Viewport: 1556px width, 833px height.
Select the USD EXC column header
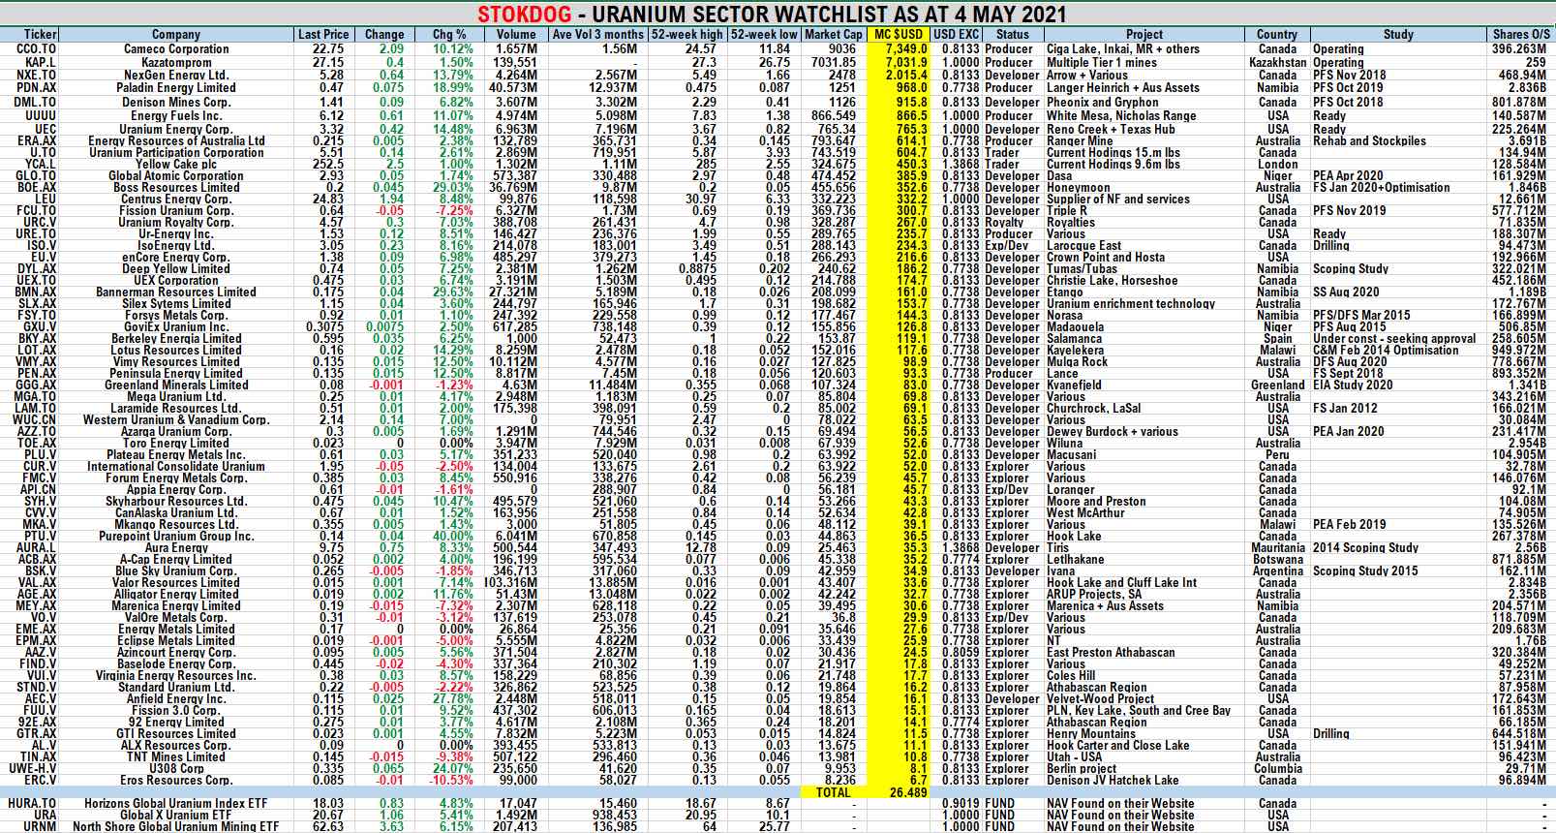click(x=956, y=34)
